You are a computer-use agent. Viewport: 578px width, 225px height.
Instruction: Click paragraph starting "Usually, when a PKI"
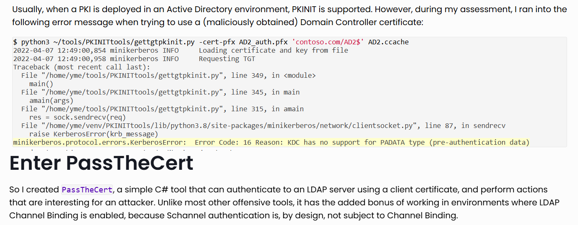click(x=289, y=15)
